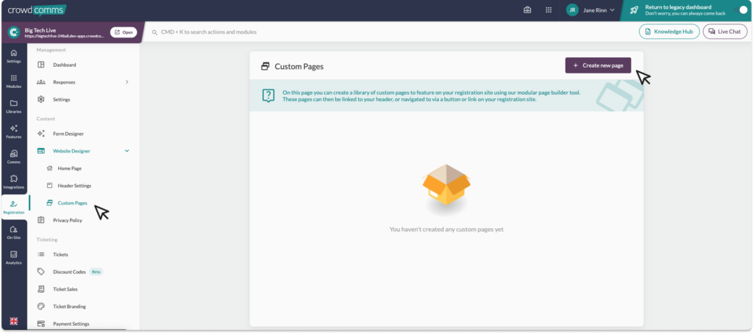The width and height of the screenshot is (753, 333).
Task: Open the Modules section in left rail
Action: coord(13,81)
